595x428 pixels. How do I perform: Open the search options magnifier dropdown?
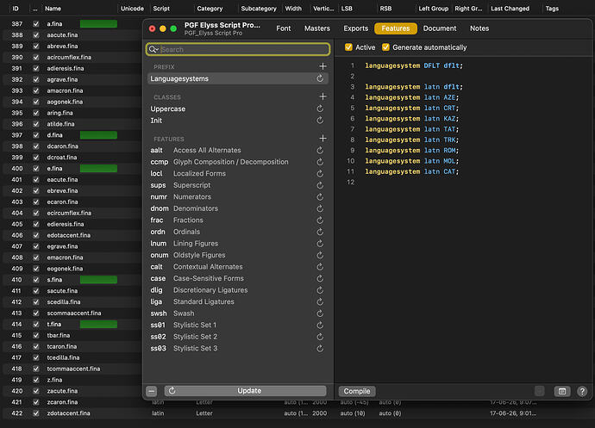(x=153, y=49)
